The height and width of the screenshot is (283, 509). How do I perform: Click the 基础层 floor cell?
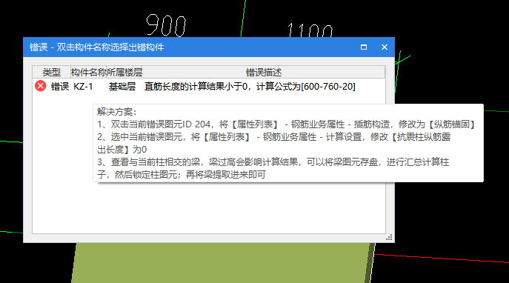(x=122, y=87)
